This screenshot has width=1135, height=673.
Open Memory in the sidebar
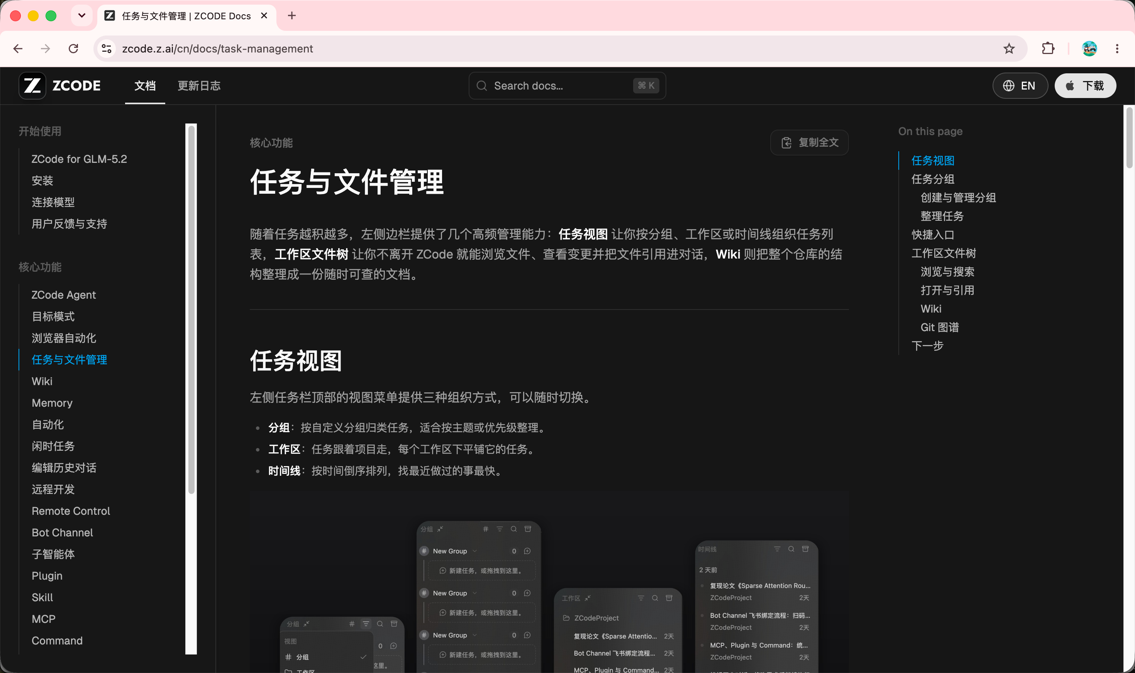pyautogui.click(x=52, y=403)
